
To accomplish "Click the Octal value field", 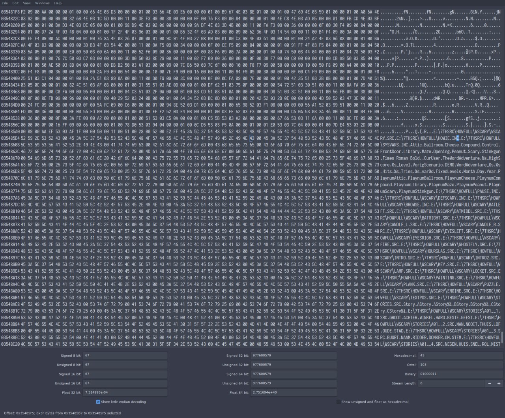I will pyautogui.click(x=460, y=365).
